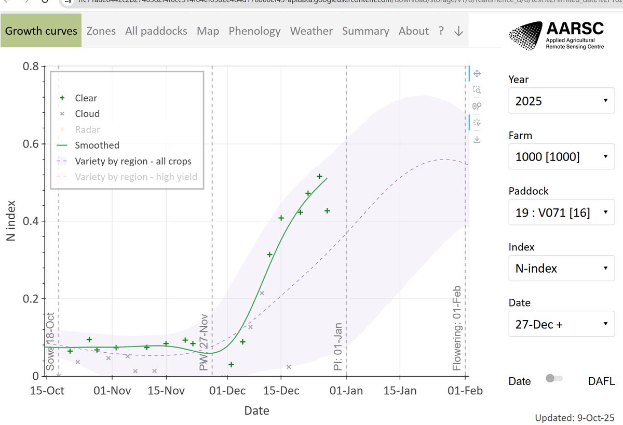The width and height of the screenshot is (623, 425).
Task: Switch to the Weather tab
Action: tap(311, 31)
